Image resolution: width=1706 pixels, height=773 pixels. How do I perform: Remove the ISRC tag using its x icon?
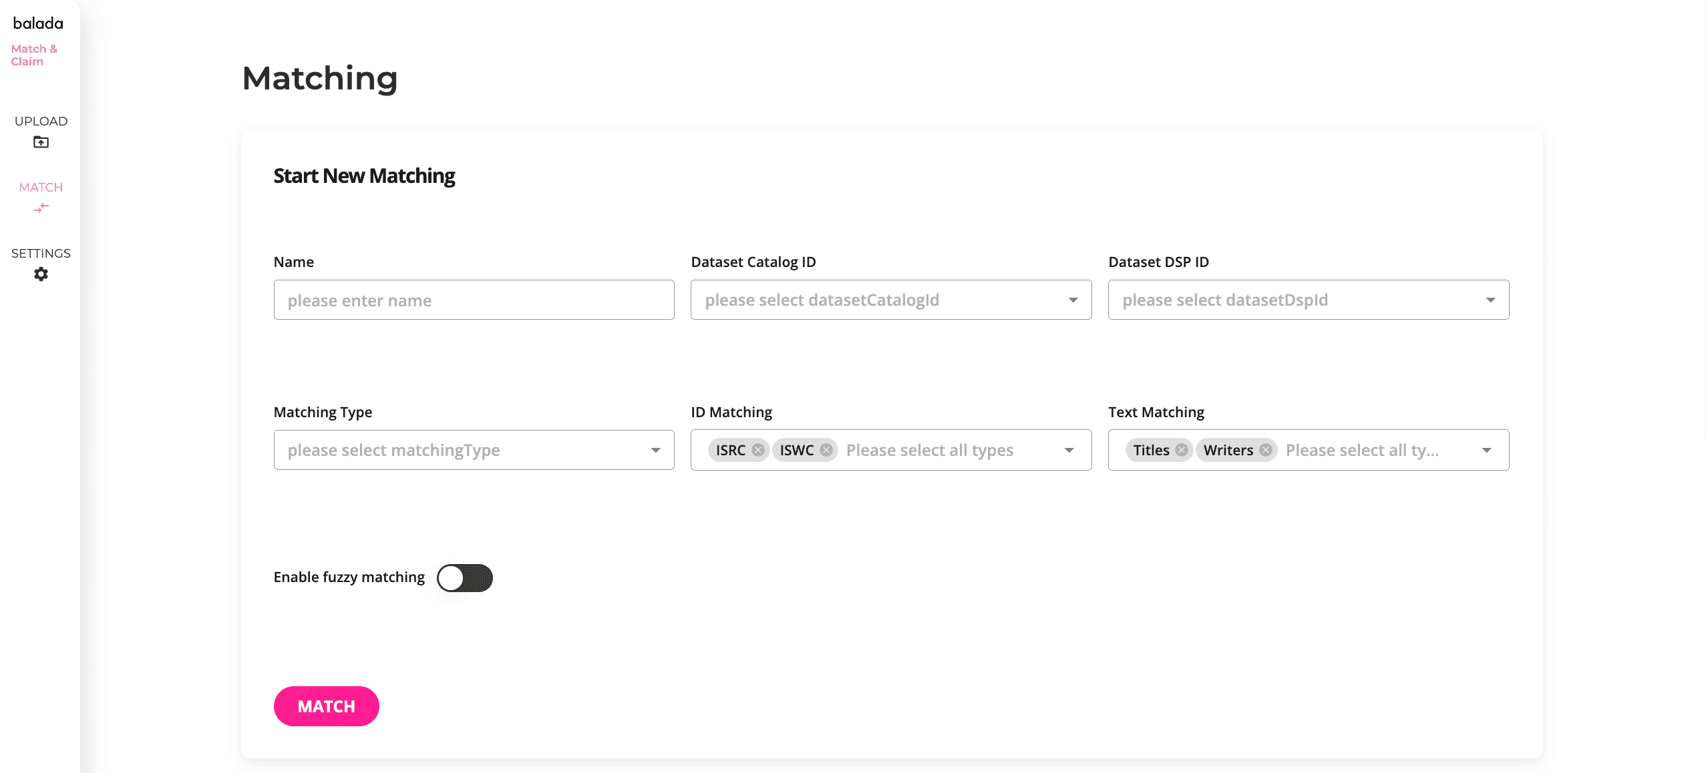(758, 450)
